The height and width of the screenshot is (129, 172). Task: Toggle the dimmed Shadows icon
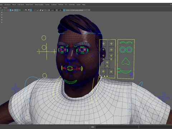click(22, 10)
